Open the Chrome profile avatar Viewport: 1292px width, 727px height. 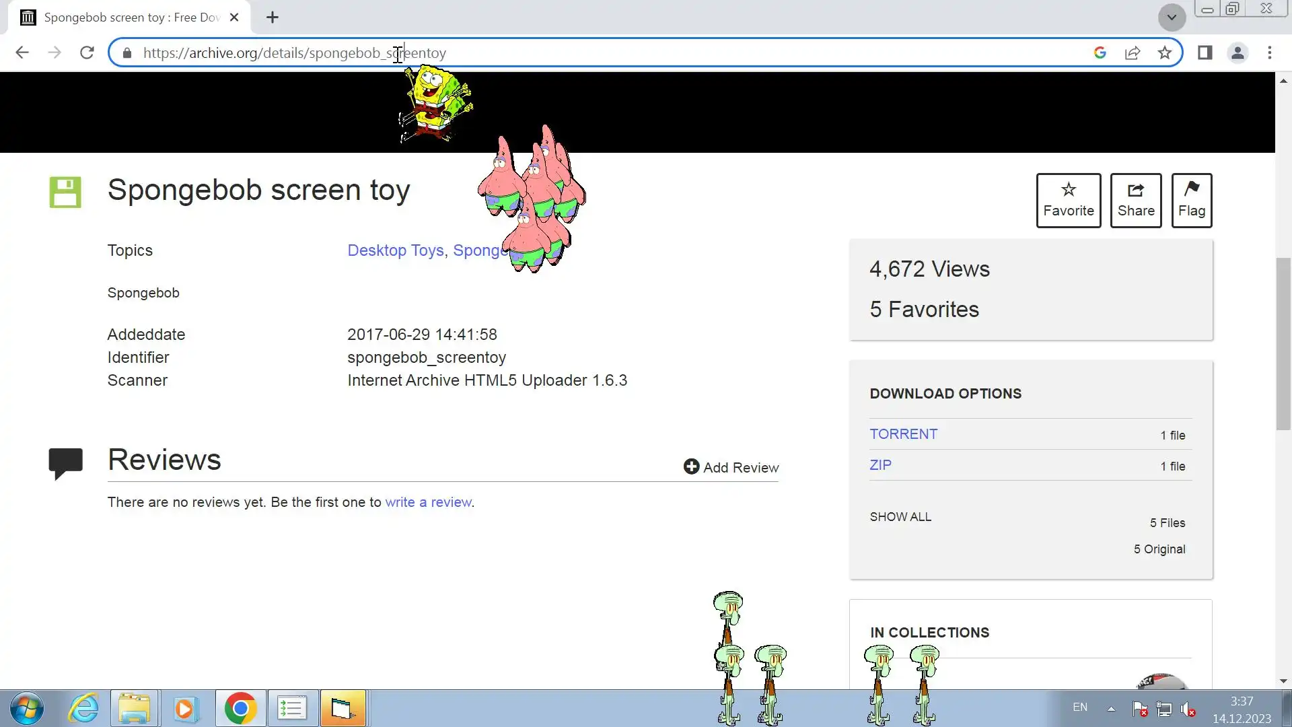[x=1237, y=53]
